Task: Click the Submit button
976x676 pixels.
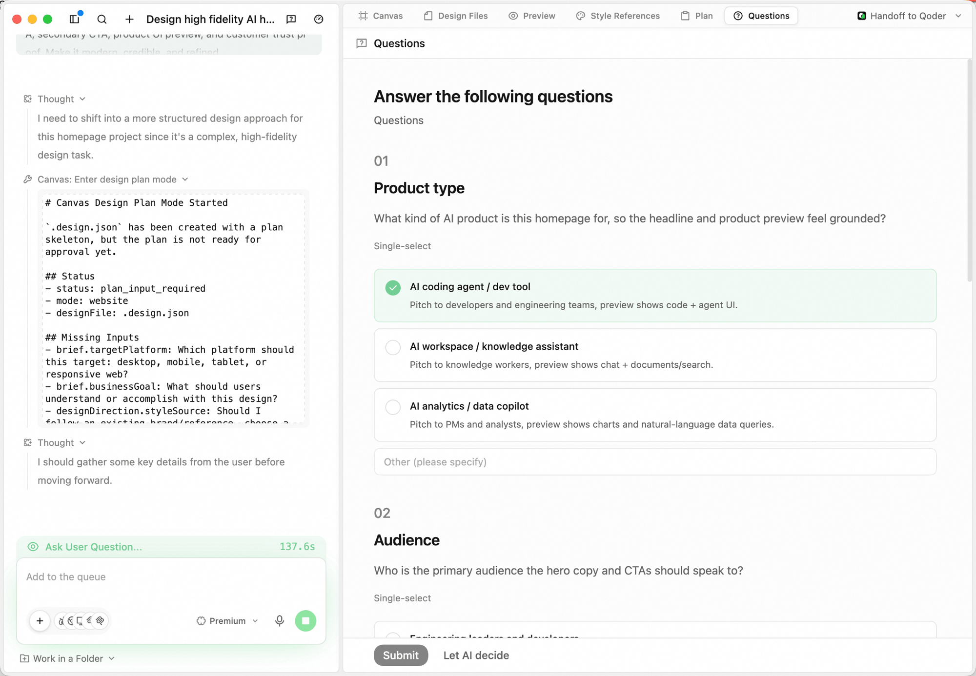Action: pos(401,655)
